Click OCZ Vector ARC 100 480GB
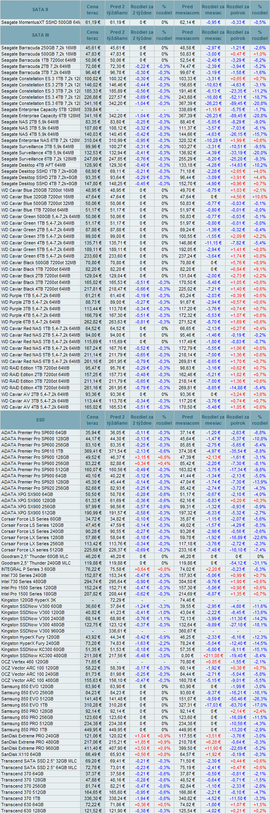The image size is (270, 814). 30,680
